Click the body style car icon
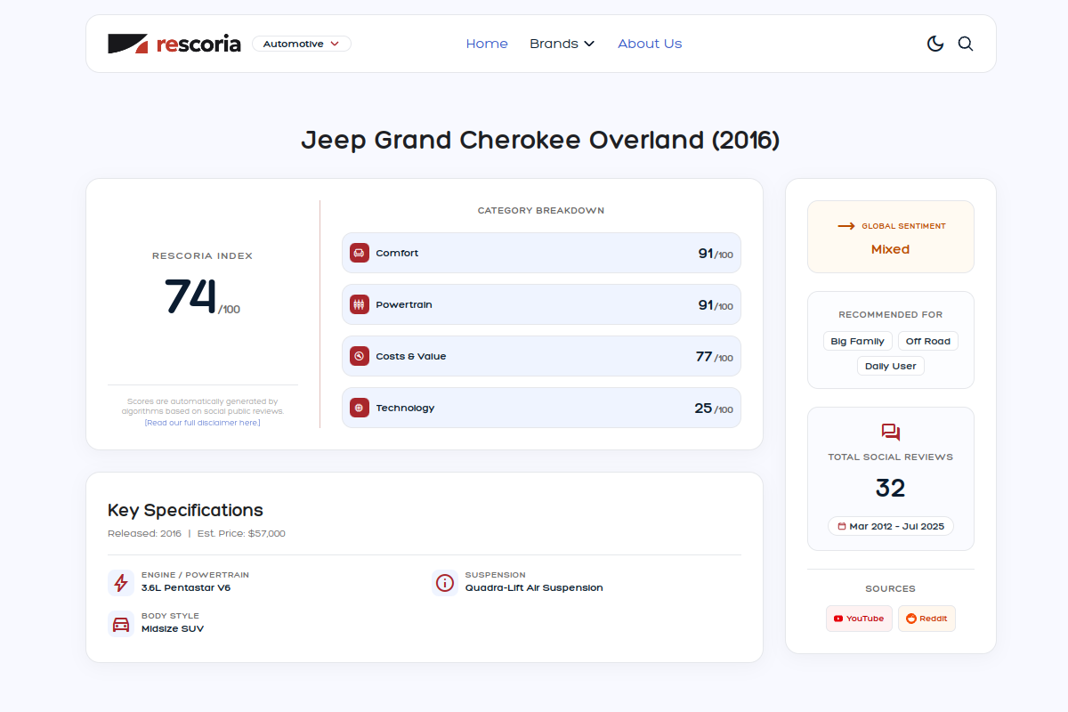1068x712 pixels. click(121, 624)
